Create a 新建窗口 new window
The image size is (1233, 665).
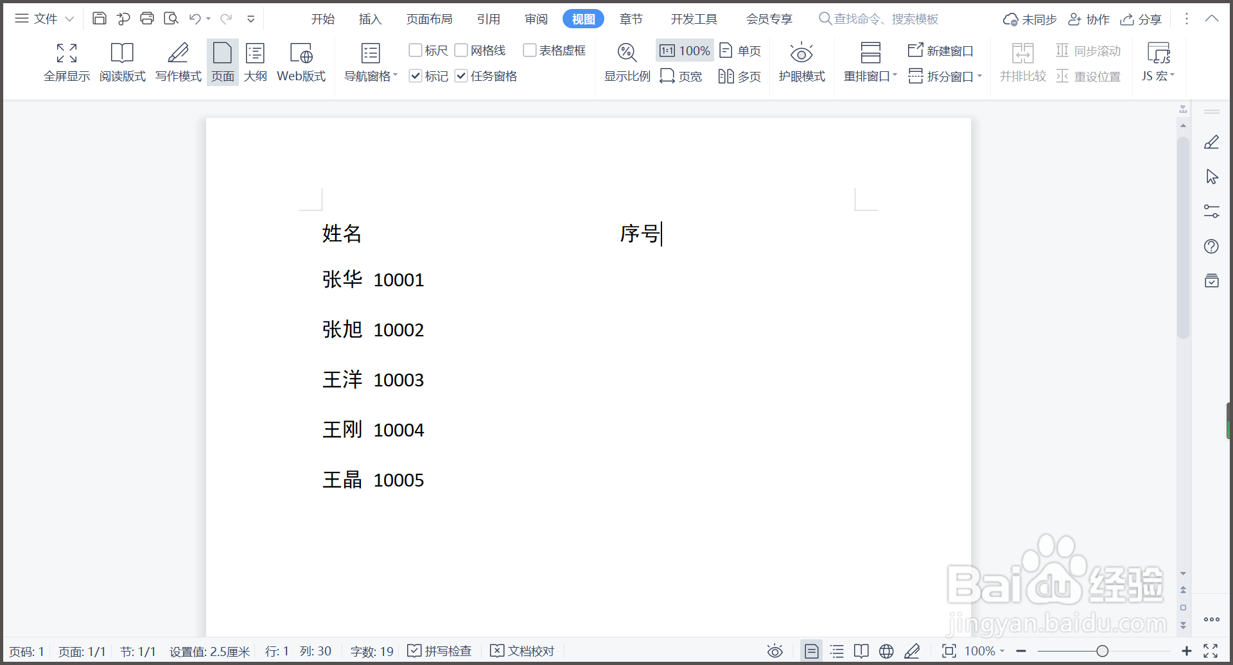click(x=940, y=50)
